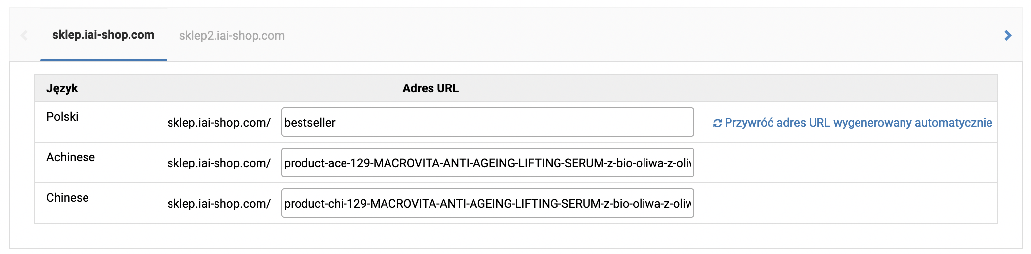Open the sklep2.iai-shop.com tab
This screenshot has height=254, width=1031.
click(x=232, y=36)
